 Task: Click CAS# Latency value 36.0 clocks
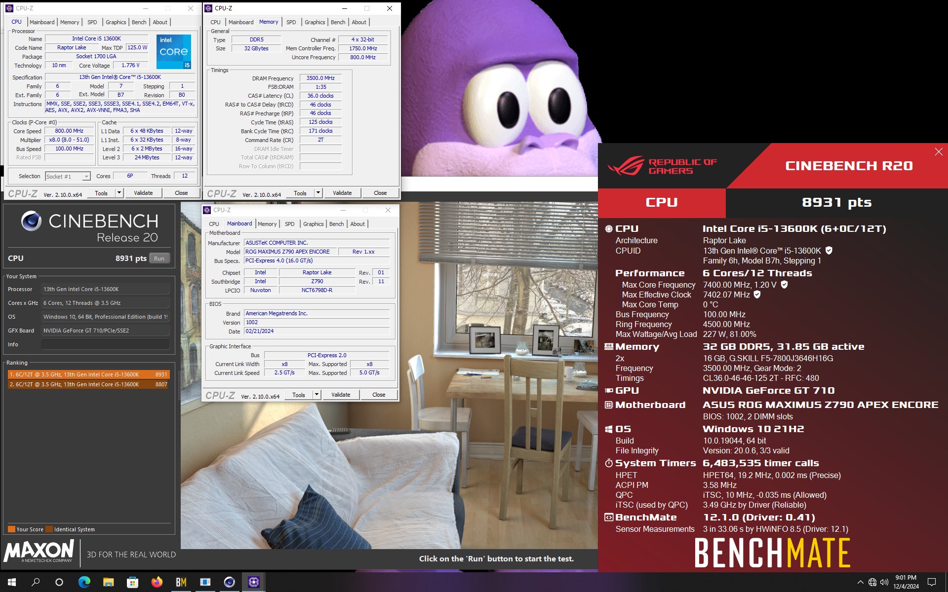[320, 96]
